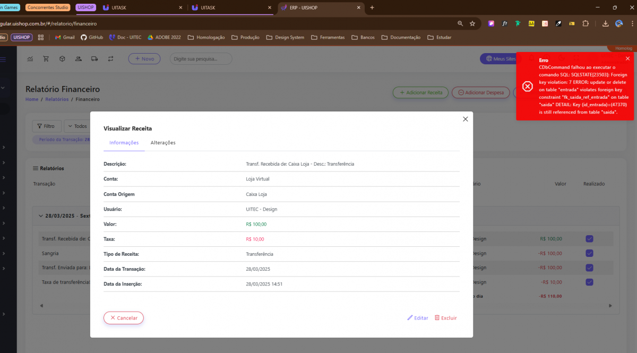Open the shopping cart sales icon
Screen dimensions: 637x353
[46, 59]
